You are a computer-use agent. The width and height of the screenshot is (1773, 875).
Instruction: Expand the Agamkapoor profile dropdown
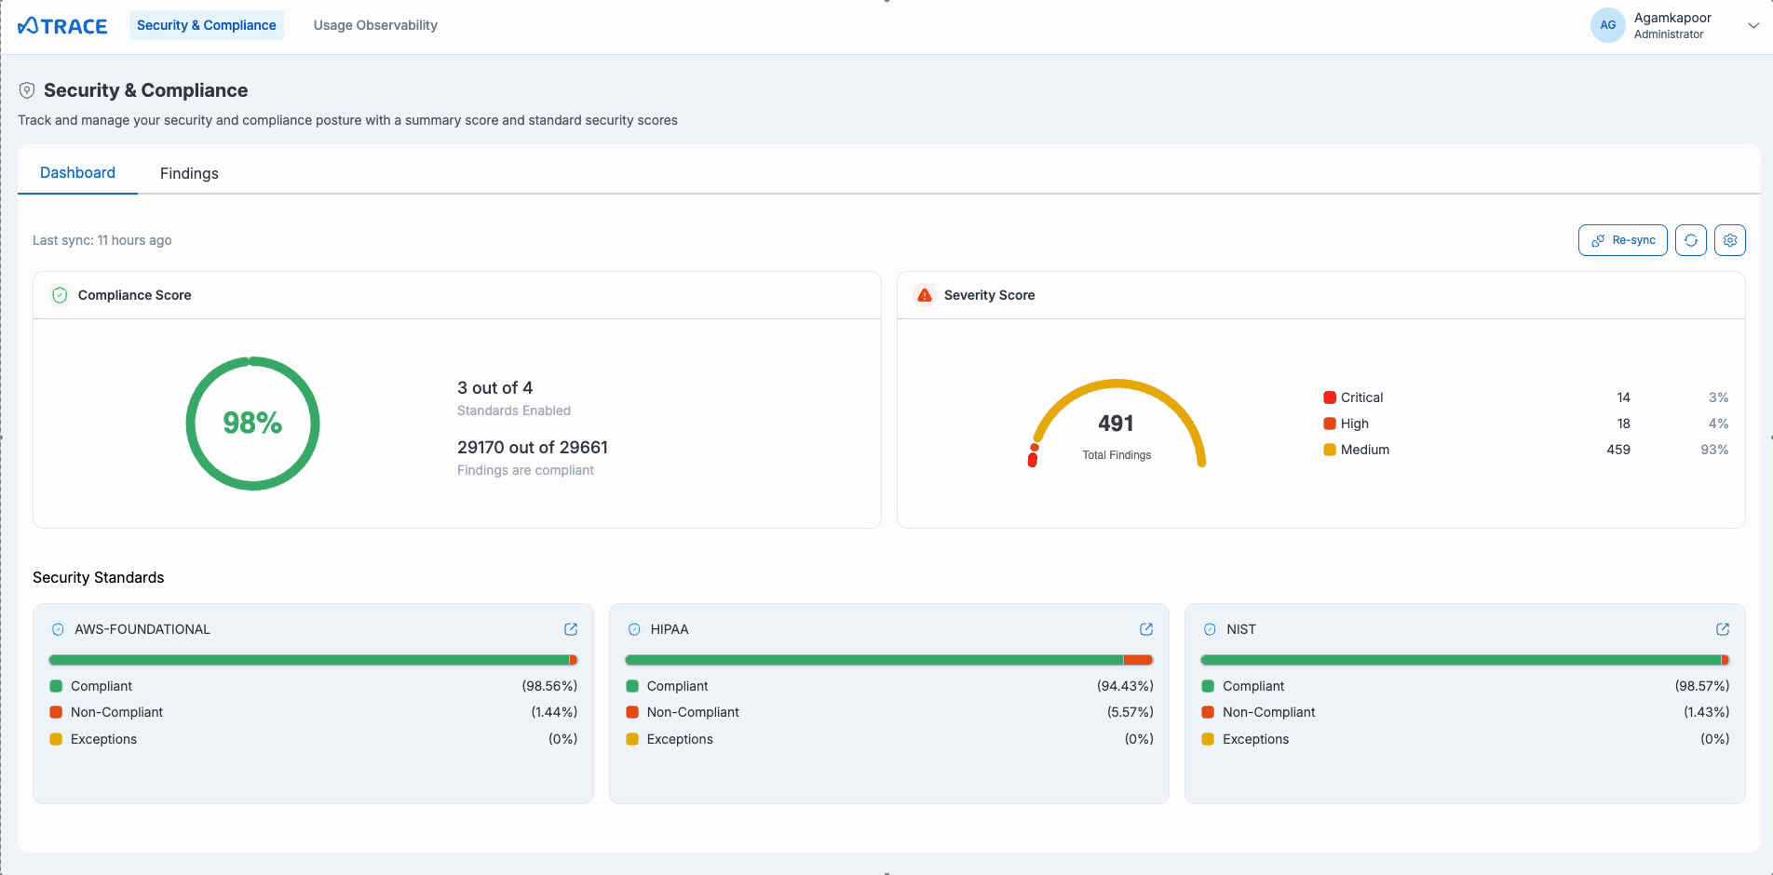tap(1753, 25)
